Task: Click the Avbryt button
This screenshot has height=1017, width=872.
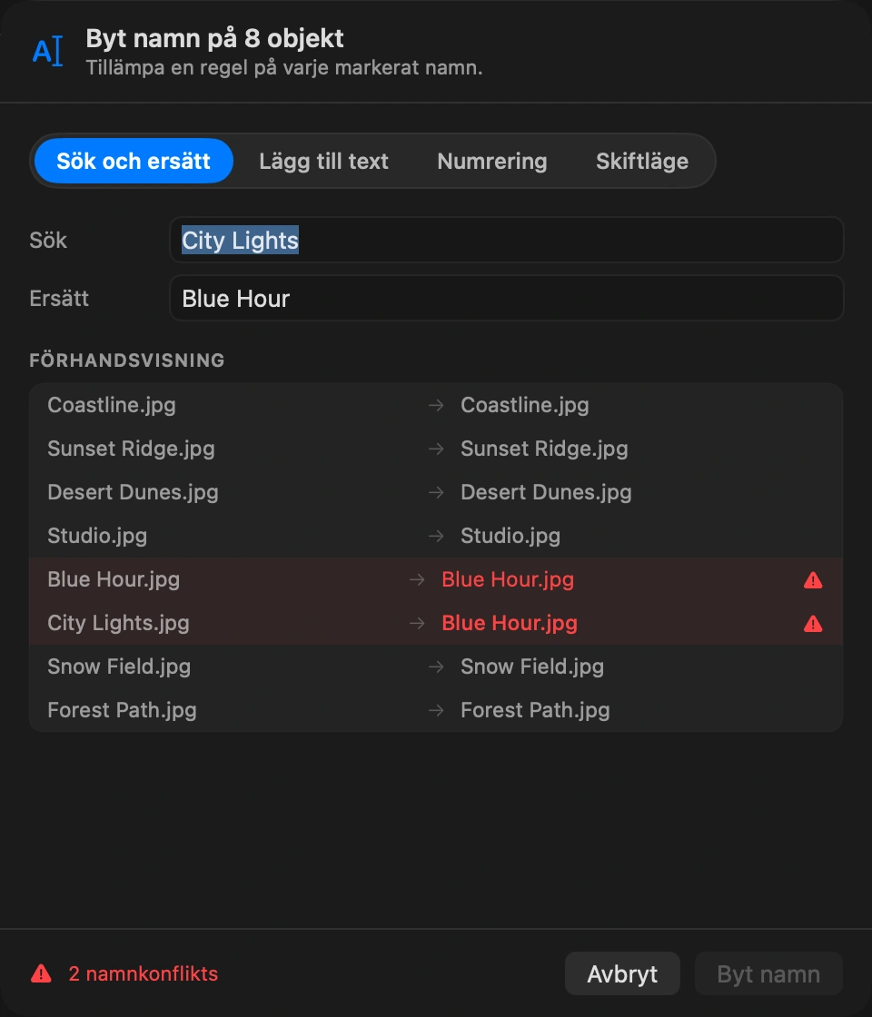Action: tap(622, 973)
